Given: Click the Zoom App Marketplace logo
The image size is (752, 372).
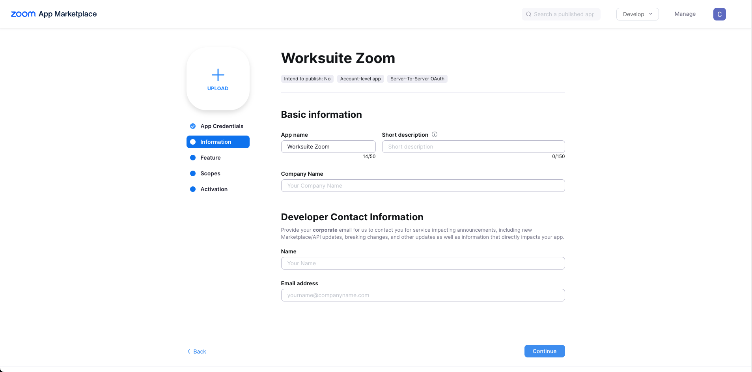Looking at the screenshot, I should pos(54,14).
